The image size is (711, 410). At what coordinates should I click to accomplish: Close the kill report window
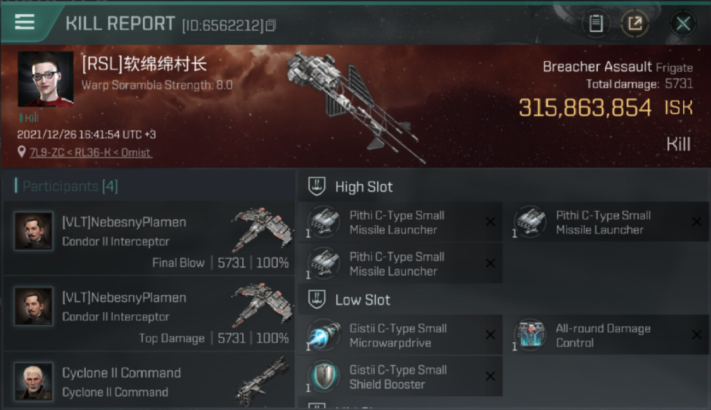[683, 24]
